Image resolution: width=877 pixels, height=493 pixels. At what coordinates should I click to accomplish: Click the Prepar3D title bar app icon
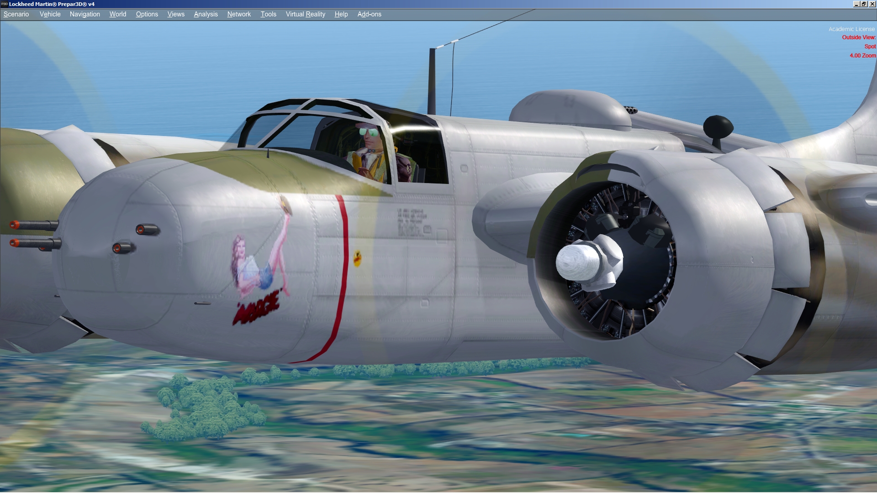point(4,4)
